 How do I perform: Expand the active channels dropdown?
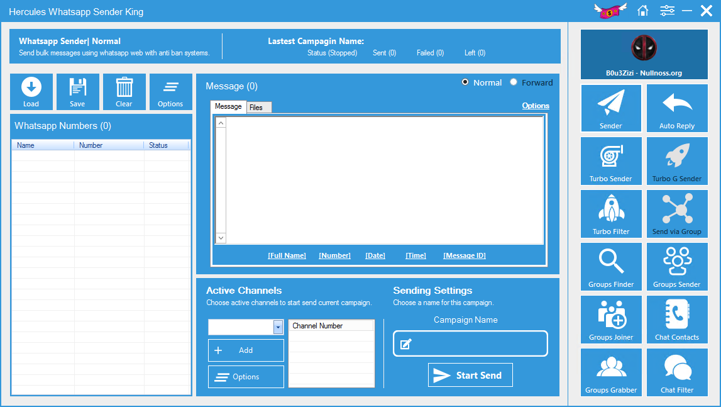[278, 327]
